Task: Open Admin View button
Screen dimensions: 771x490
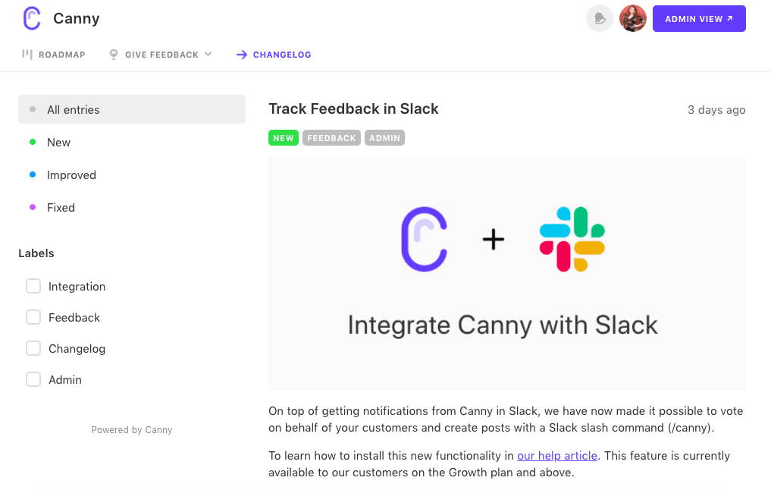Action: pos(699,19)
